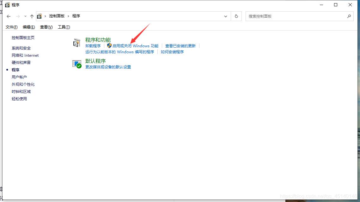Open the 文件(F) menu

pos(11,27)
